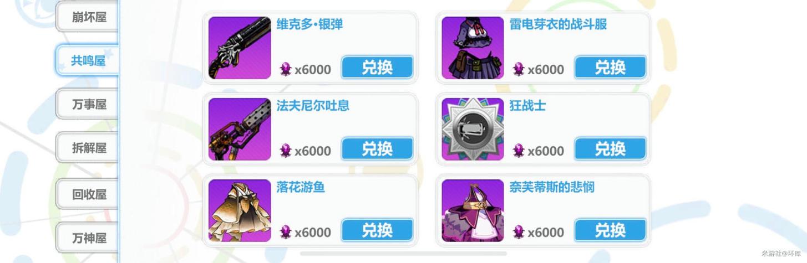
Task: Select the 落花游鱼 outfit icon
Action: 240,210
